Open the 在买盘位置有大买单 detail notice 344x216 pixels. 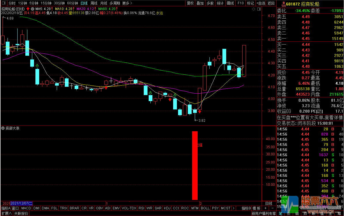coord(310,117)
